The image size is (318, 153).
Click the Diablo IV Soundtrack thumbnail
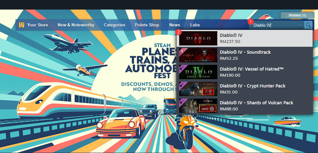pos(198,55)
